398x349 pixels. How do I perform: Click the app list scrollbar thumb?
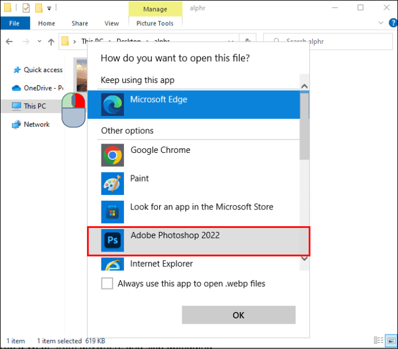click(305, 126)
